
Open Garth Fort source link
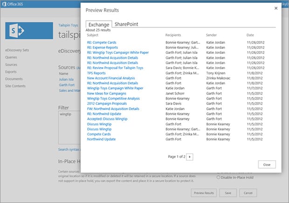[67, 85]
